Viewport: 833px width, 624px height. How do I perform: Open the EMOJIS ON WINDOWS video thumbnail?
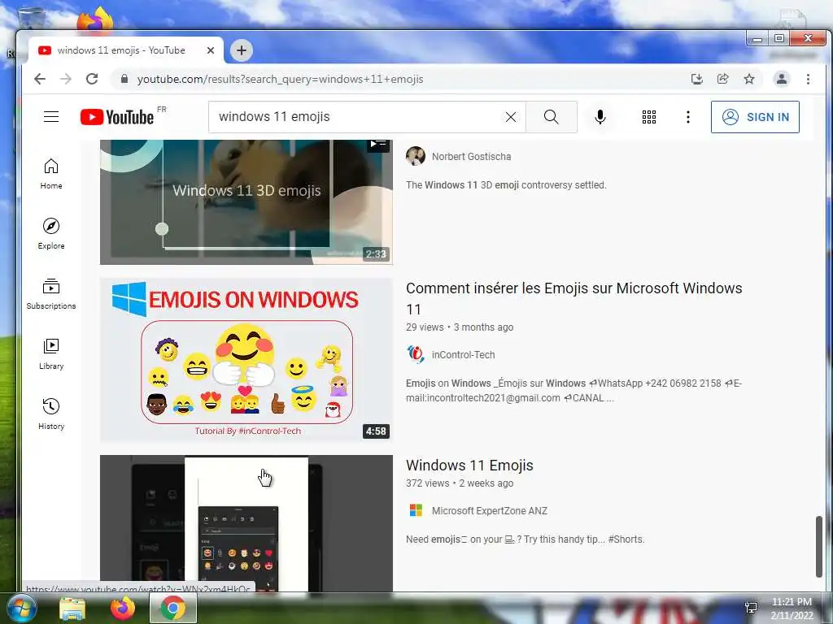tap(246, 359)
